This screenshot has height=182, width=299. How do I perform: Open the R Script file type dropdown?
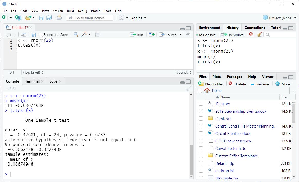click(x=183, y=72)
